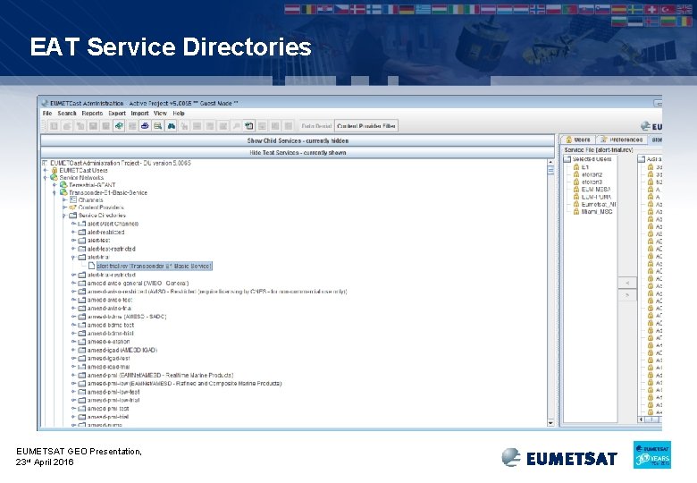Image resolution: width=697 pixels, height=483 pixels.
Task: Select user ELM-PUMA in Selected Users
Action: coord(596,197)
